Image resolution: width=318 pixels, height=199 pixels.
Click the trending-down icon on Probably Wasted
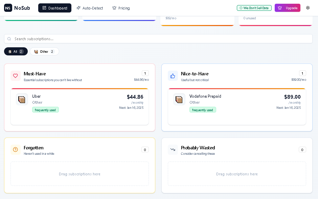tap(173, 150)
